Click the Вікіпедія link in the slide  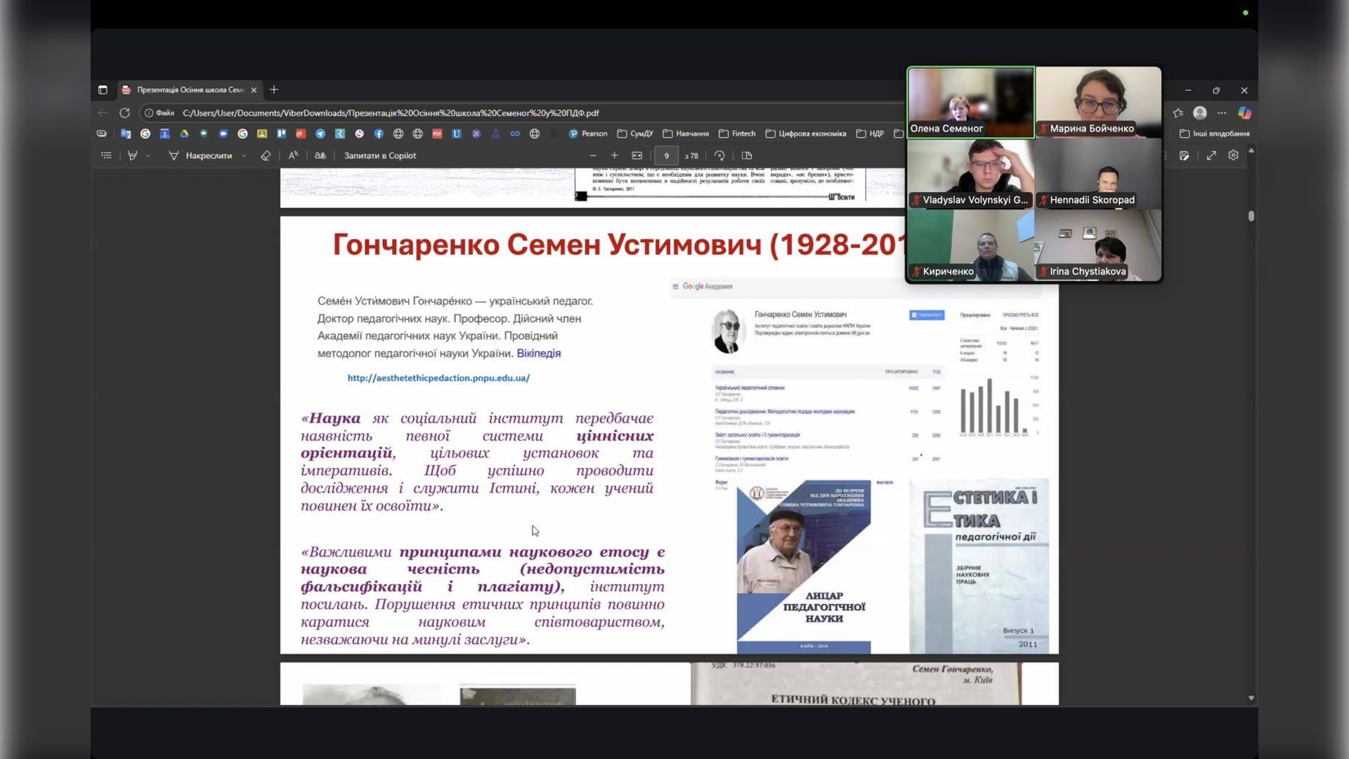point(538,353)
